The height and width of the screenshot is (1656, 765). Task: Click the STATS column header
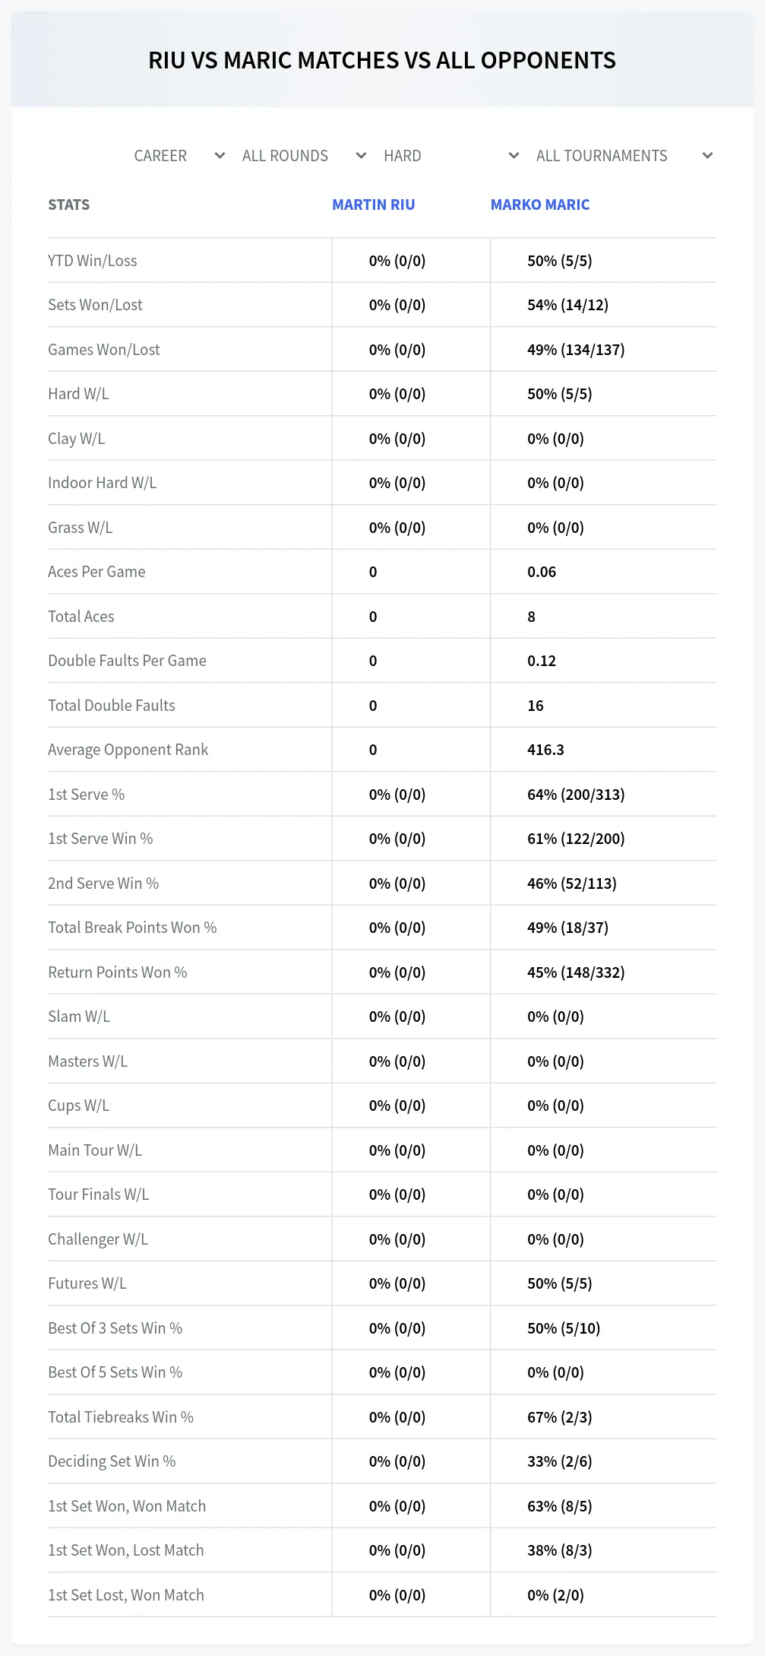coord(69,205)
